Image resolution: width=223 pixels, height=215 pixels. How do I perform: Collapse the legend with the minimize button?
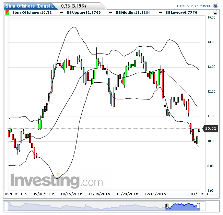(215, 12)
